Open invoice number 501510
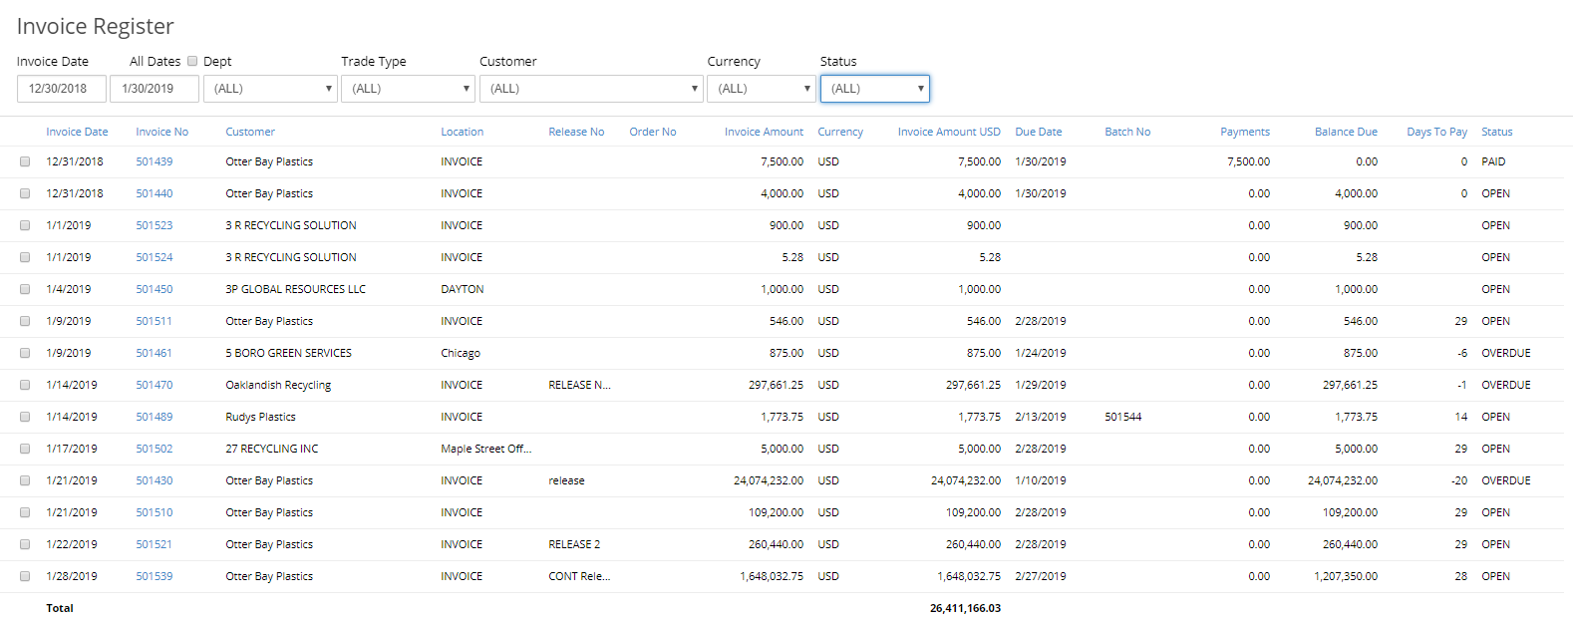The image size is (1573, 620). point(155,512)
